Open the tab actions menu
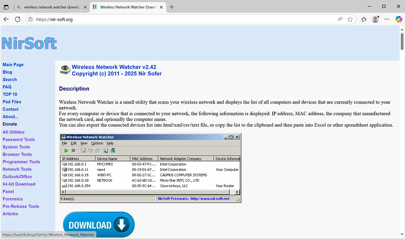Image resolution: width=405 pixels, height=239 pixels. coord(6,7)
